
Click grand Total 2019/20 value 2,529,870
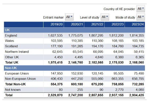[x=55, y=95]
